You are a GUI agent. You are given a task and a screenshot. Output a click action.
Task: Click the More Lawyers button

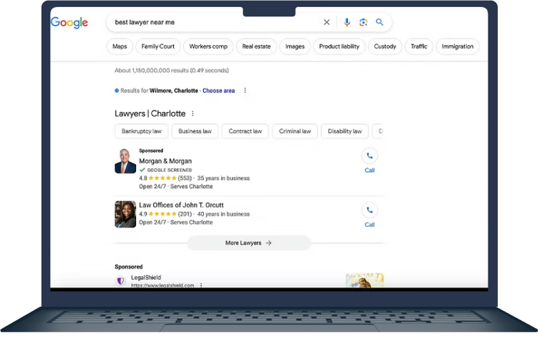[x=249, y=242]
